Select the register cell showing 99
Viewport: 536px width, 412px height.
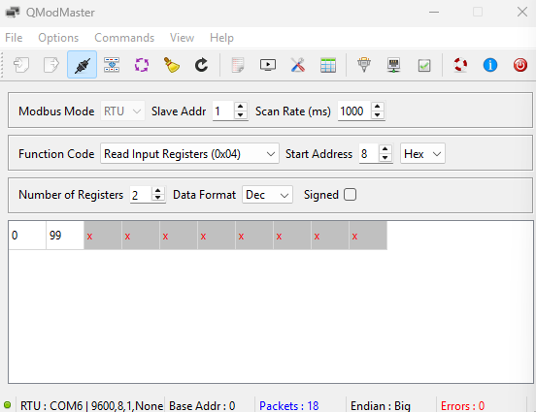pos(65,236)
